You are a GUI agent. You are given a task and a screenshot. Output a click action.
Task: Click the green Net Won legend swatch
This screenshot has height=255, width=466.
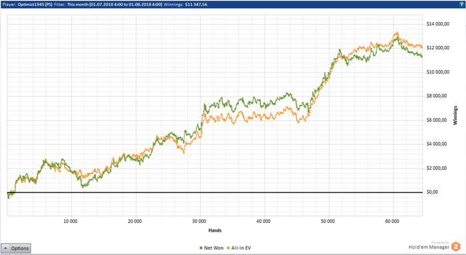coord(201,248)
